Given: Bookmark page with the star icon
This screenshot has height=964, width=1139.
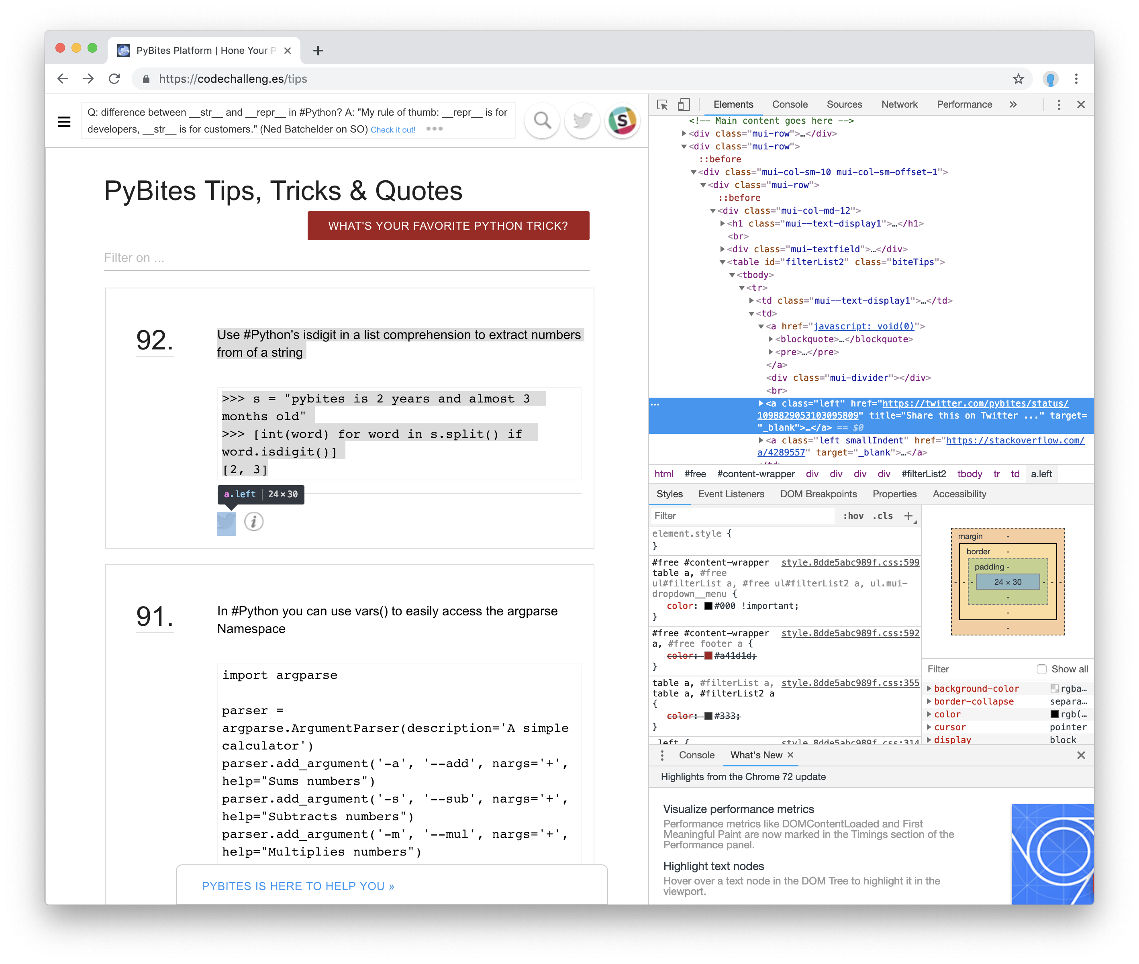Looking at the screenshot, I should [1018, 79].
